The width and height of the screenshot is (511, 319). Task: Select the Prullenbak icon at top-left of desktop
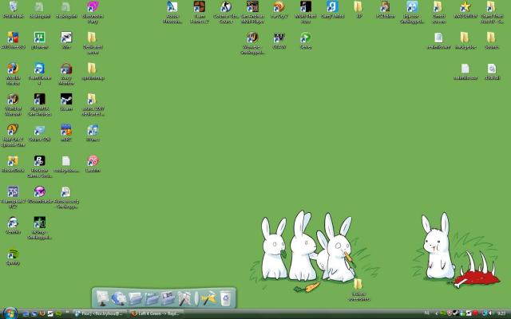[x=13, y=8]
